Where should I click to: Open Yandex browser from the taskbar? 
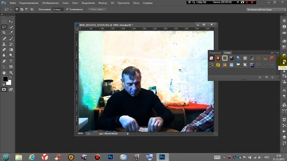tap(45, 157)
